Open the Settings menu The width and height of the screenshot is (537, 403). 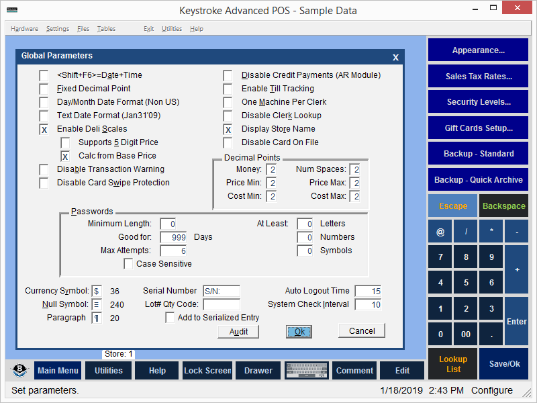coord(58,29)
